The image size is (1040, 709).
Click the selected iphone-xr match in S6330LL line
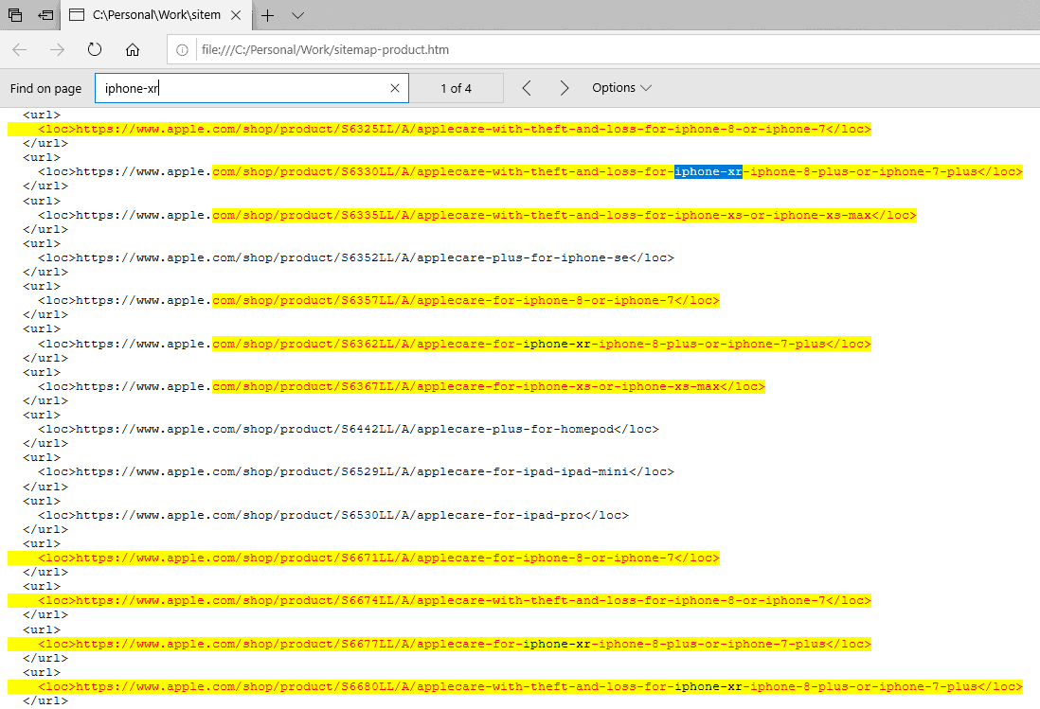[708, 171]
